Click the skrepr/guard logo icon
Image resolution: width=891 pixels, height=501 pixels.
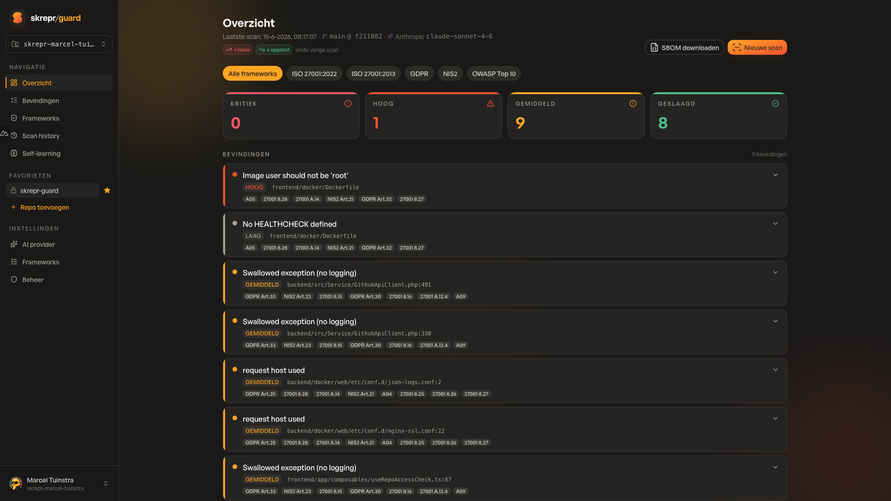(18, 18)
